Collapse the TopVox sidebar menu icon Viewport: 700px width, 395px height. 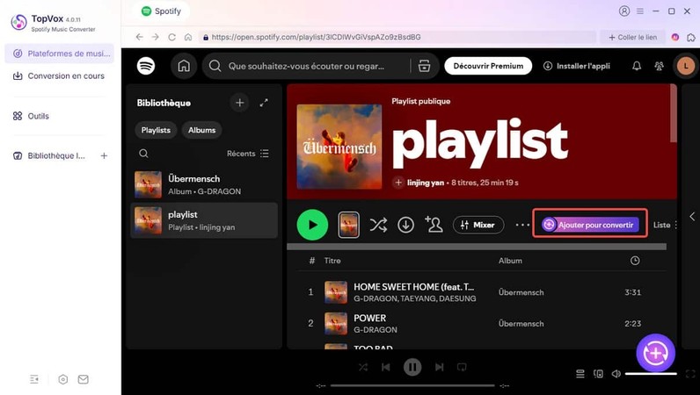(34, 379)
